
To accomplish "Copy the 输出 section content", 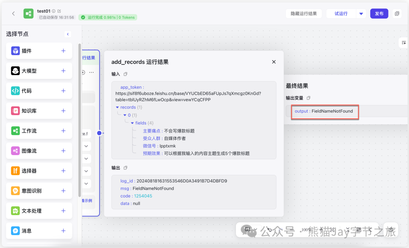I will 125,168.
